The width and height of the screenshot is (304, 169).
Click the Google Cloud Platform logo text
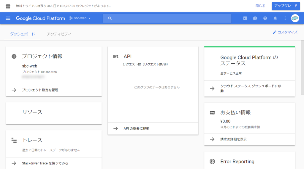[40, 18]
